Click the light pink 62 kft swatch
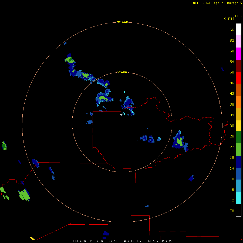 [x=238, y=42]
